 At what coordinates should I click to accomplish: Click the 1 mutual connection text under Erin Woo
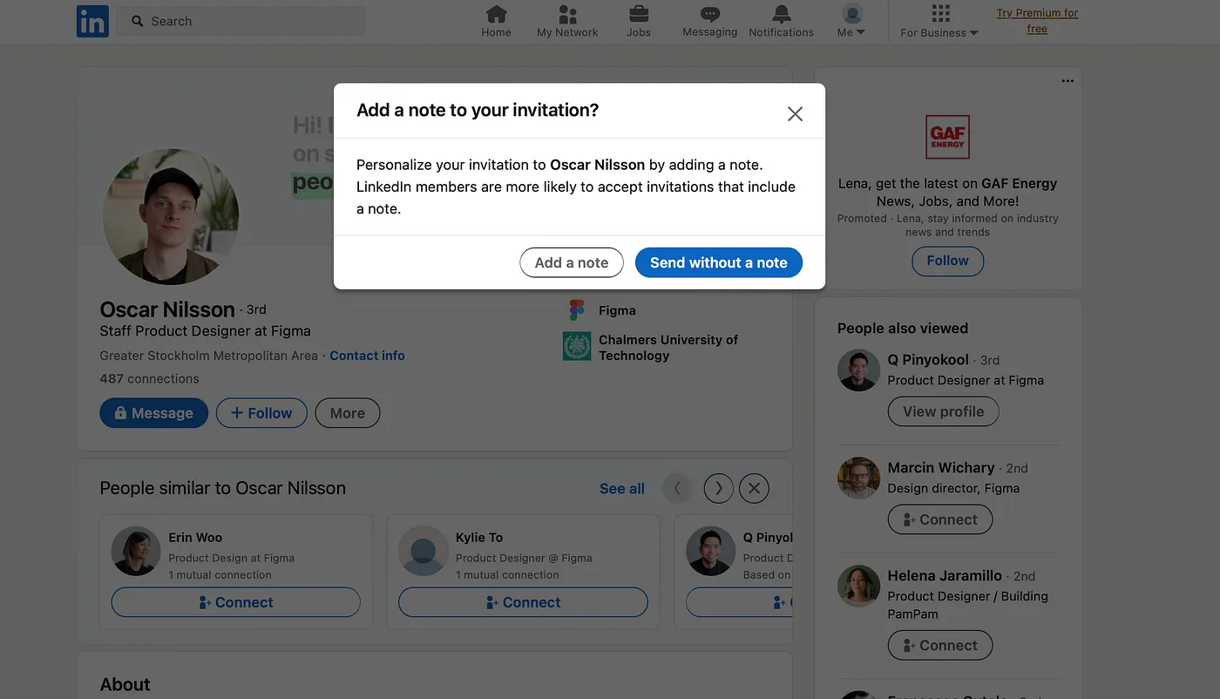220,575
